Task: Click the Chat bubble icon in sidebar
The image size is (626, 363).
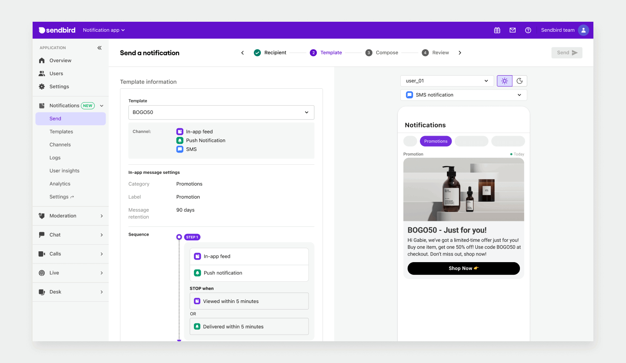Action: pyautogui.click(x=42, y=235)
